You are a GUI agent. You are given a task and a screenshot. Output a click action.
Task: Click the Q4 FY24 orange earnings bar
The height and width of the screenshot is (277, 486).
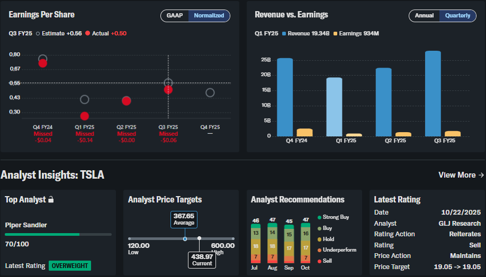click(x=304, y=132)
